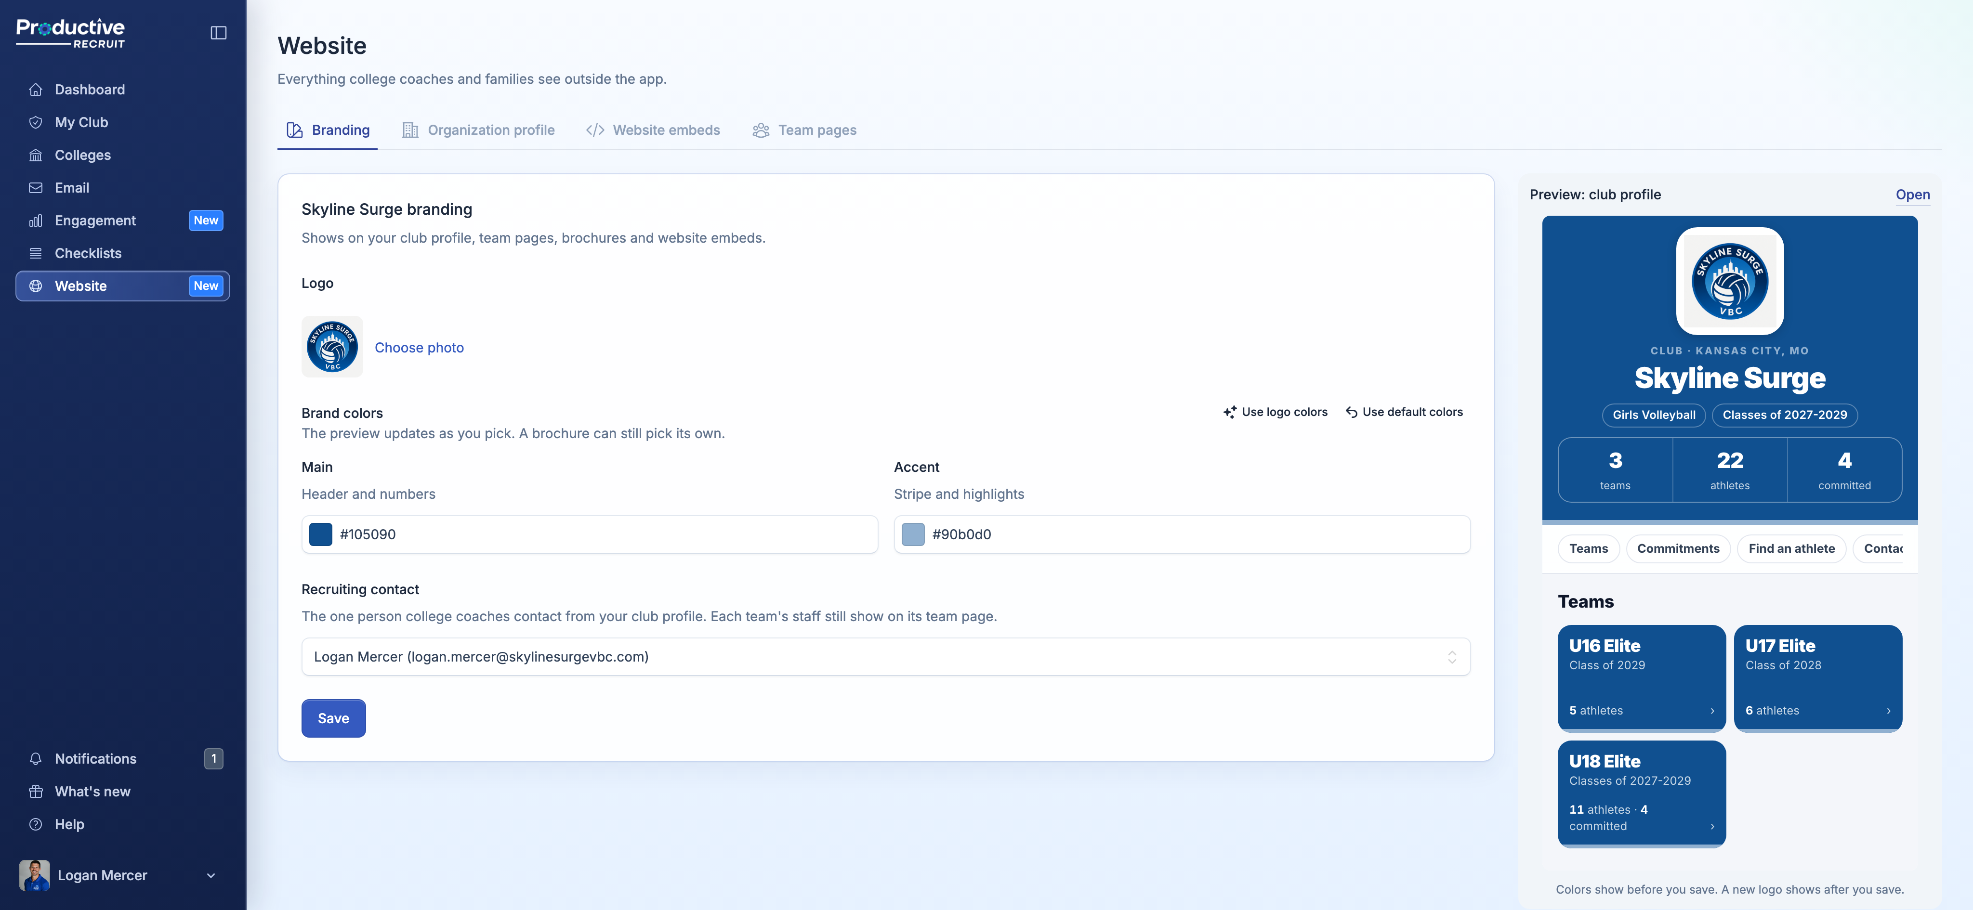1973x910 pixels.
Task: Open the club profile preview link
Action: click(1912, 195)
